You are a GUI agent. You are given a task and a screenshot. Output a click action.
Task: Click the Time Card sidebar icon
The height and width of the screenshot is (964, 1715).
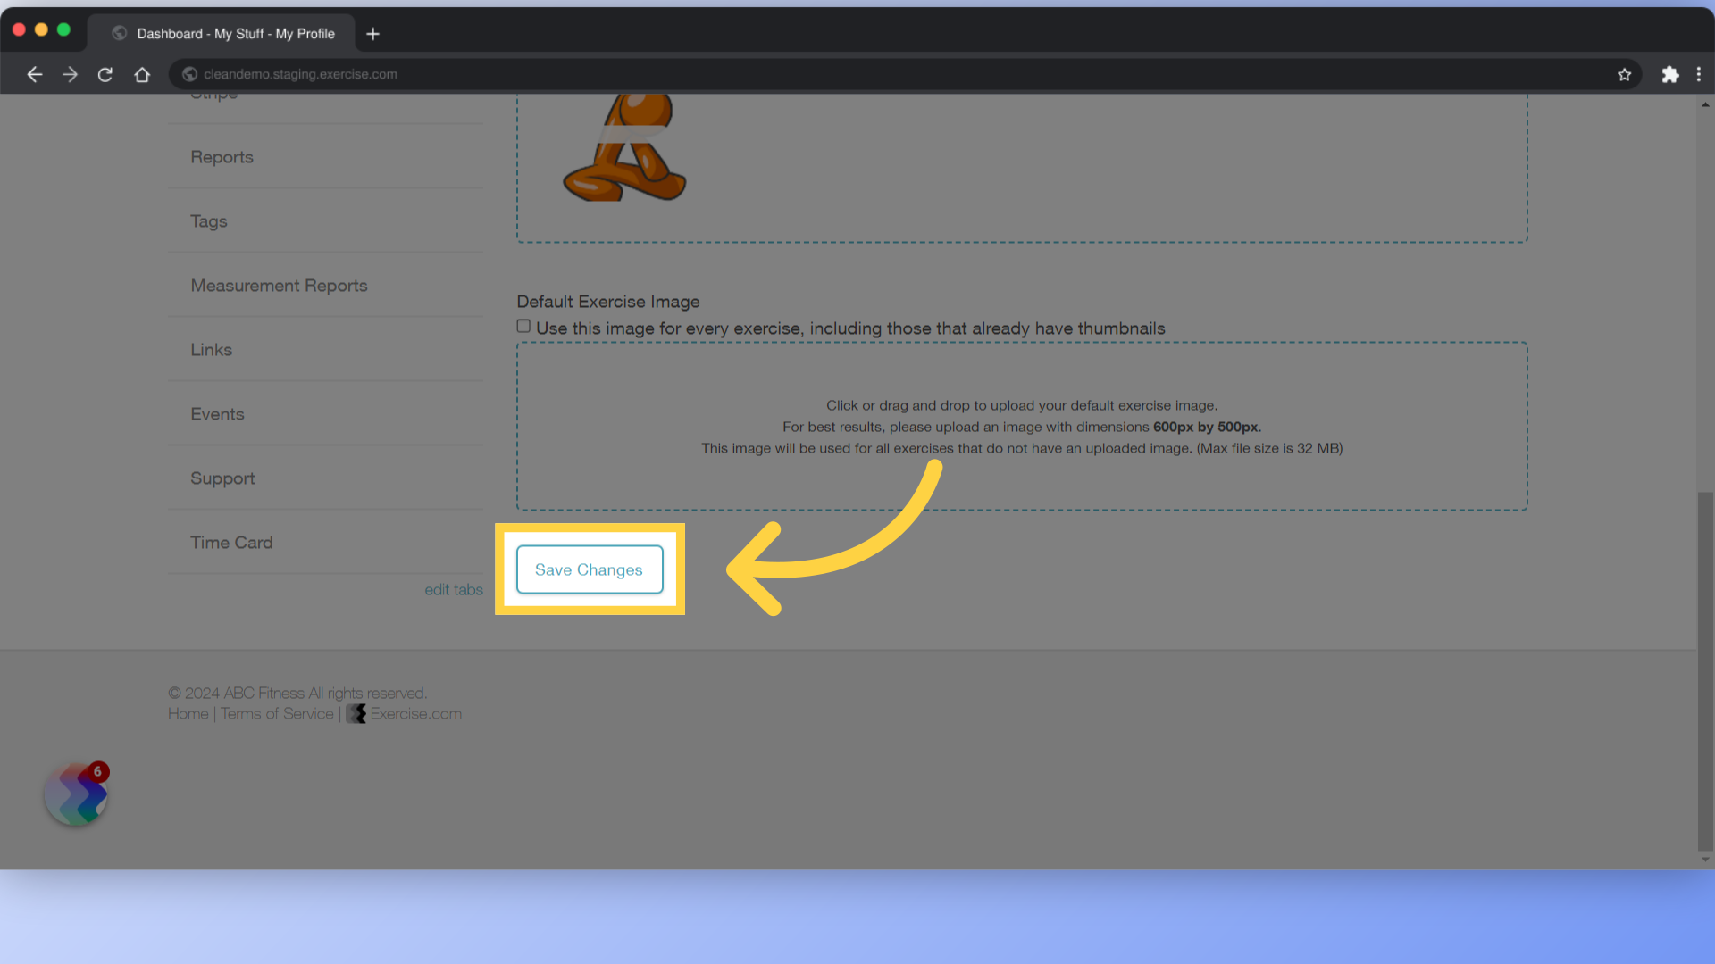coord(230,542)
